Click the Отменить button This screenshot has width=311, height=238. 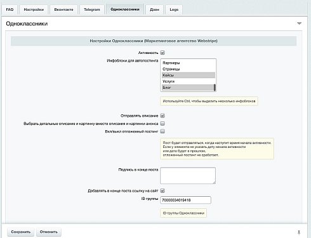point(49,232)
